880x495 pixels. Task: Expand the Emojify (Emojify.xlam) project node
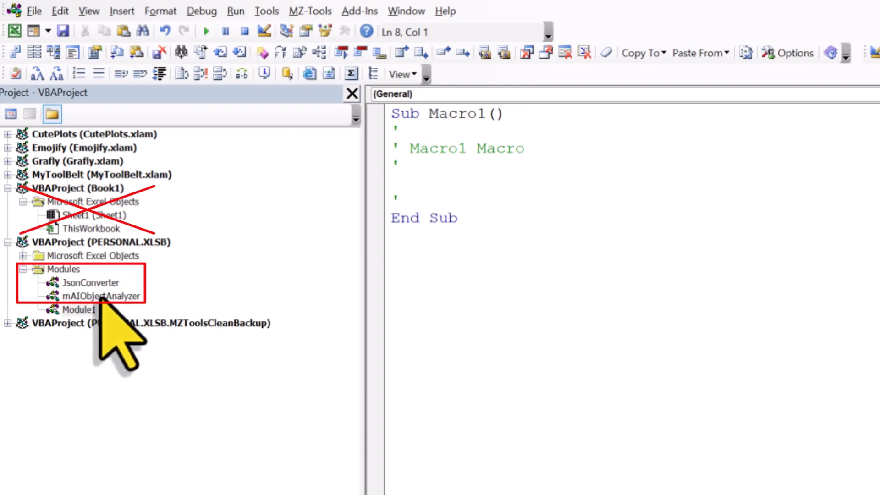tap(7, 148)
